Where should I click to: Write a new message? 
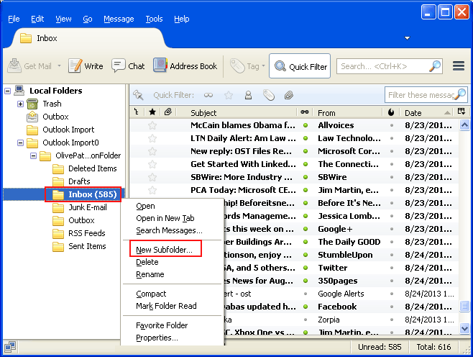pos(86,65)
